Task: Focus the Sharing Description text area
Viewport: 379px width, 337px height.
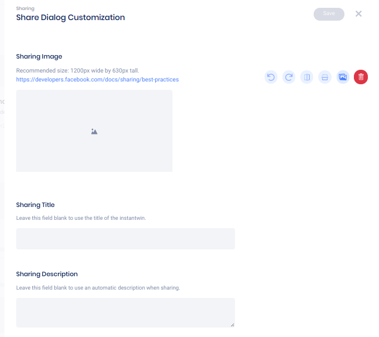Action: click(125, 312)
